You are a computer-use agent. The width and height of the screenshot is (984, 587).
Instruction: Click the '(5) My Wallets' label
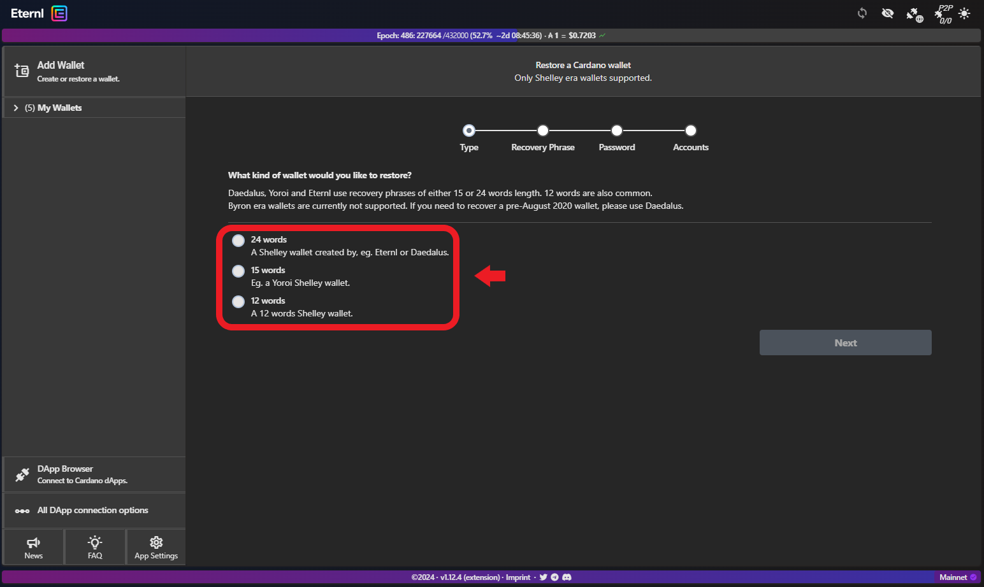(54, 108)
